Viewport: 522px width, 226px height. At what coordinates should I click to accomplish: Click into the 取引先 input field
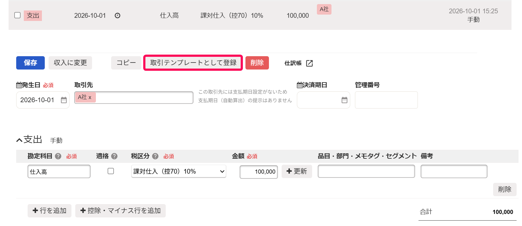(x=134, y=97)
